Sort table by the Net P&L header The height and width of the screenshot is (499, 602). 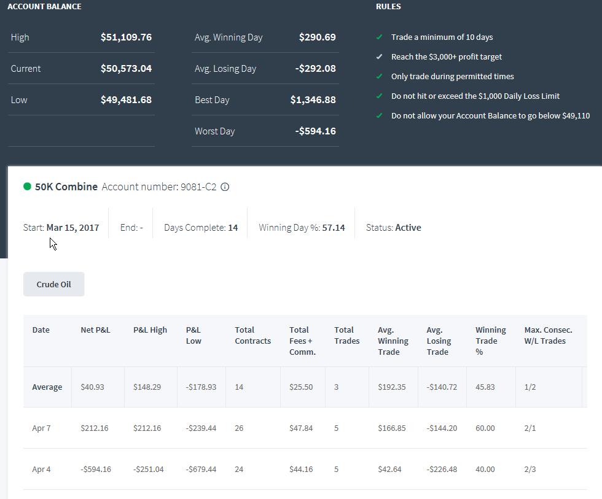point(95,330)
